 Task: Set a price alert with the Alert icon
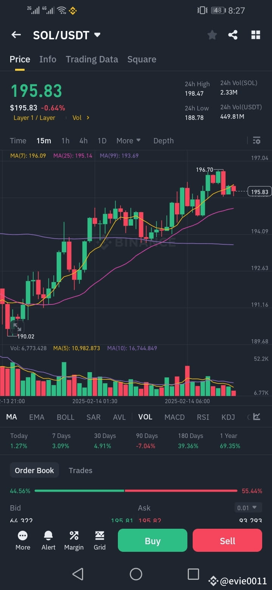pos(48,540)
